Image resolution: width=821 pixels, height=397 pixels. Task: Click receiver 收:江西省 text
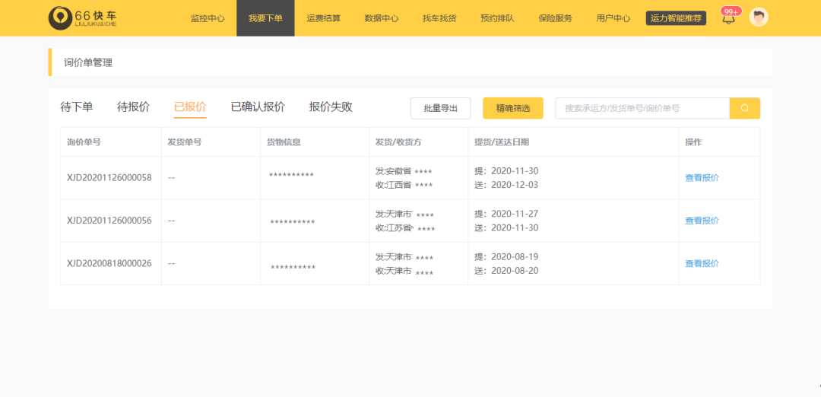pyautogui.click(x=393, y=185)
